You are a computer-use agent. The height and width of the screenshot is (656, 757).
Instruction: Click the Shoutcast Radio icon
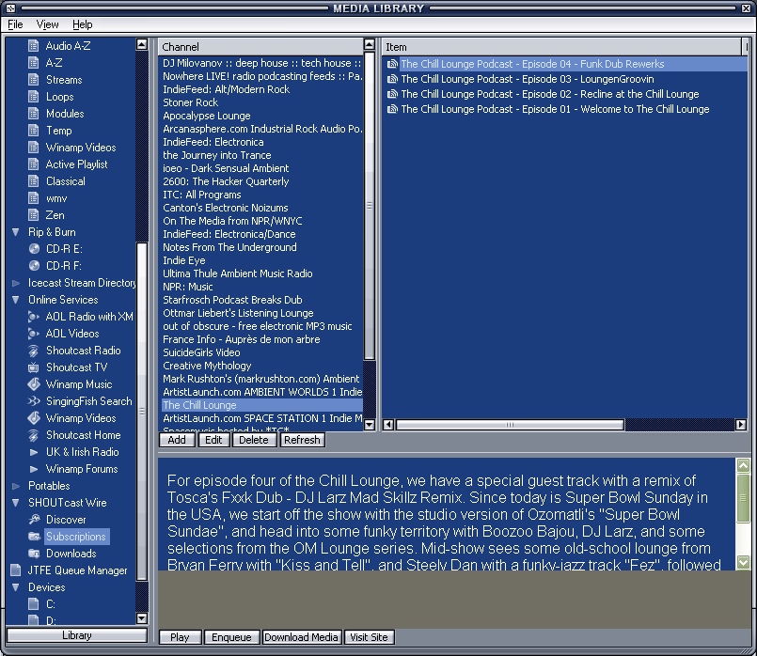[x=33, y=351]
